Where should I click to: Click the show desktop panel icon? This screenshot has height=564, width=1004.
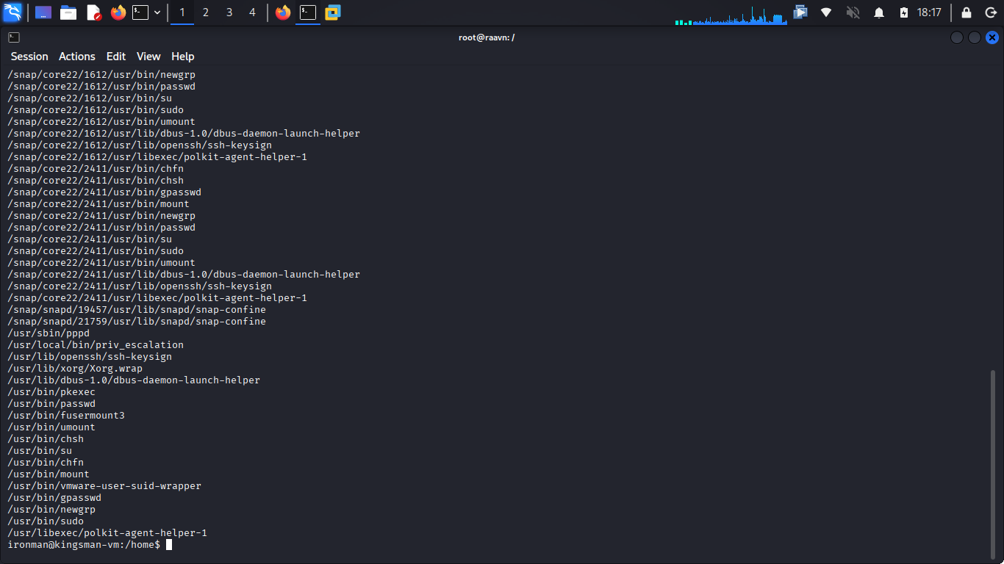[x=43, y=12]
